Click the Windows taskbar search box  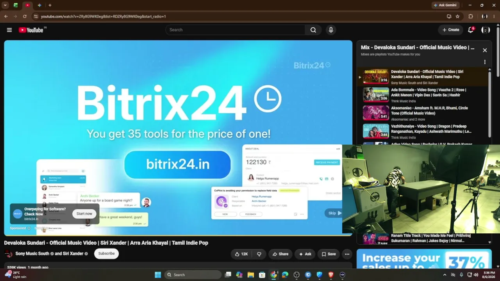[x=193, y=275]
